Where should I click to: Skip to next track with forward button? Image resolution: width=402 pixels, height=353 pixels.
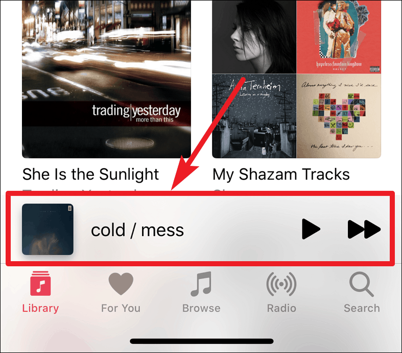pos(364,229)
